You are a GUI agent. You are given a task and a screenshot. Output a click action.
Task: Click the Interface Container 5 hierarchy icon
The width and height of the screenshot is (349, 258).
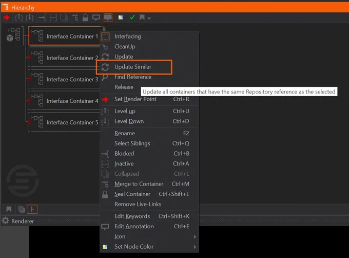click(37, 122)
